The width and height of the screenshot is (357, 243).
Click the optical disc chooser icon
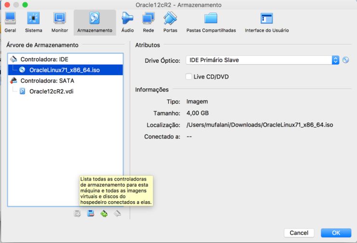coord(345,60)
